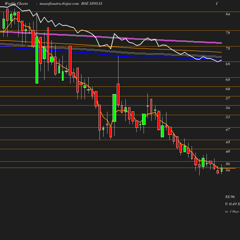Viewport: 240px width, 240px height.
Task: Select the 57 price axis label
Action: [228, 98]
